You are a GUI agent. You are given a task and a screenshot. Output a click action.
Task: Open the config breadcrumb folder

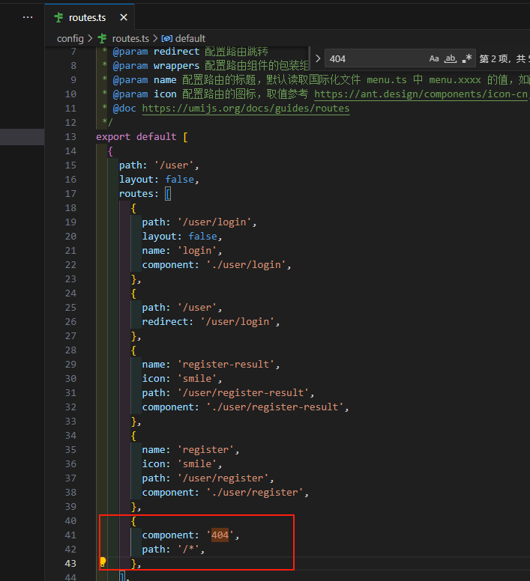[x=70, y=38]
